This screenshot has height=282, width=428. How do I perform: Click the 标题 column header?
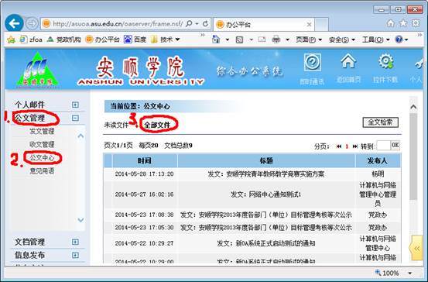click(266, 160)
